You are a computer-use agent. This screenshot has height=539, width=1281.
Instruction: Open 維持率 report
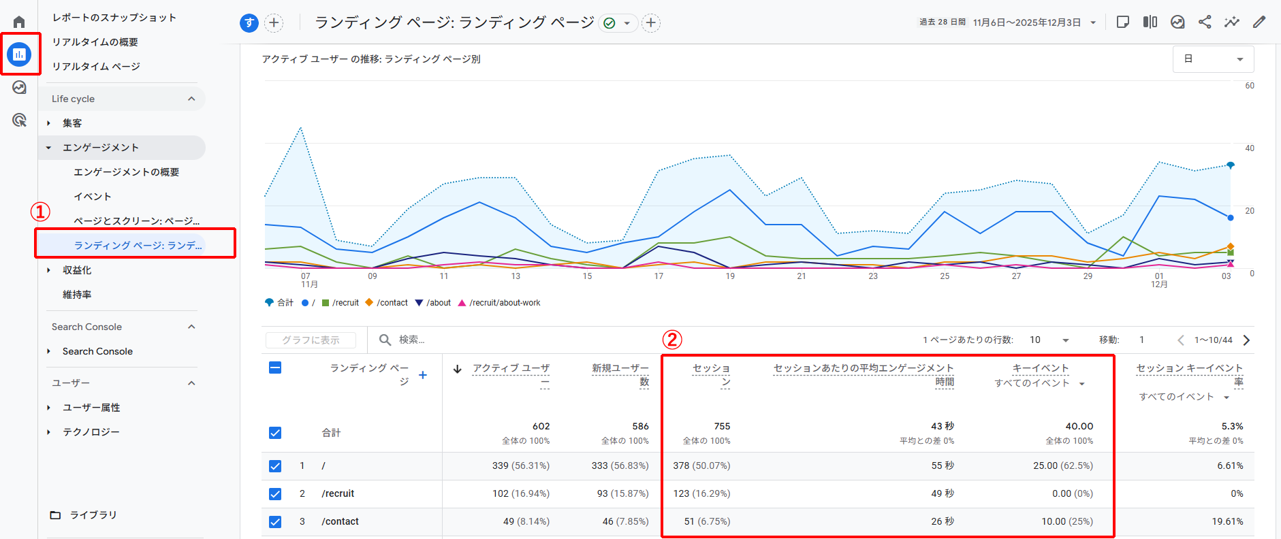[77, 295]
